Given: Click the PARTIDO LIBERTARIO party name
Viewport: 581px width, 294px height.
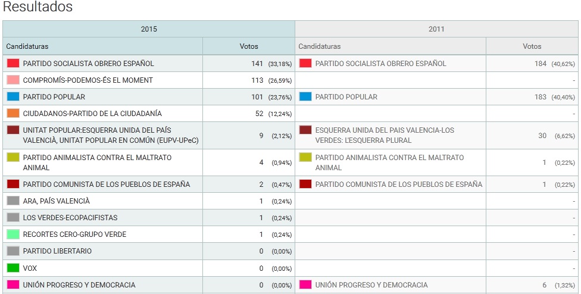Looking at the screenshot, I should pyautogui.click(x=57, y=251).
